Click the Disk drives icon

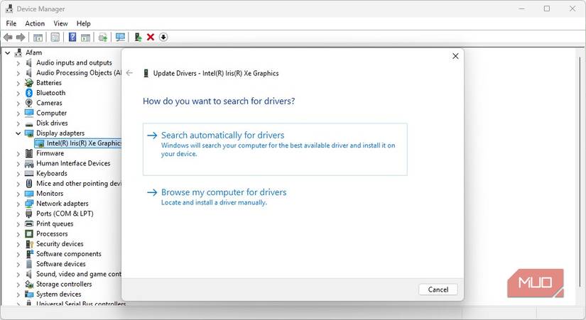pos(29,123)
